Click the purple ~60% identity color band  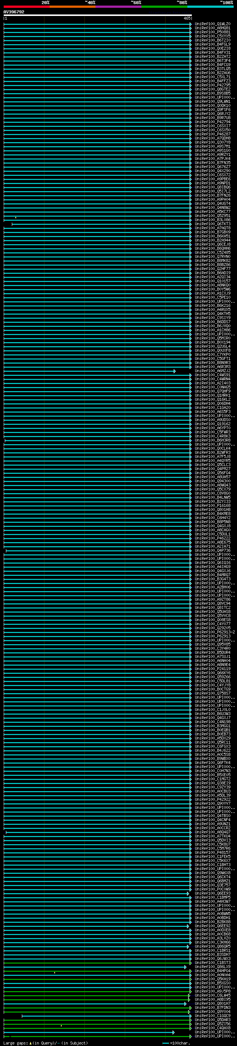[118, 7]
